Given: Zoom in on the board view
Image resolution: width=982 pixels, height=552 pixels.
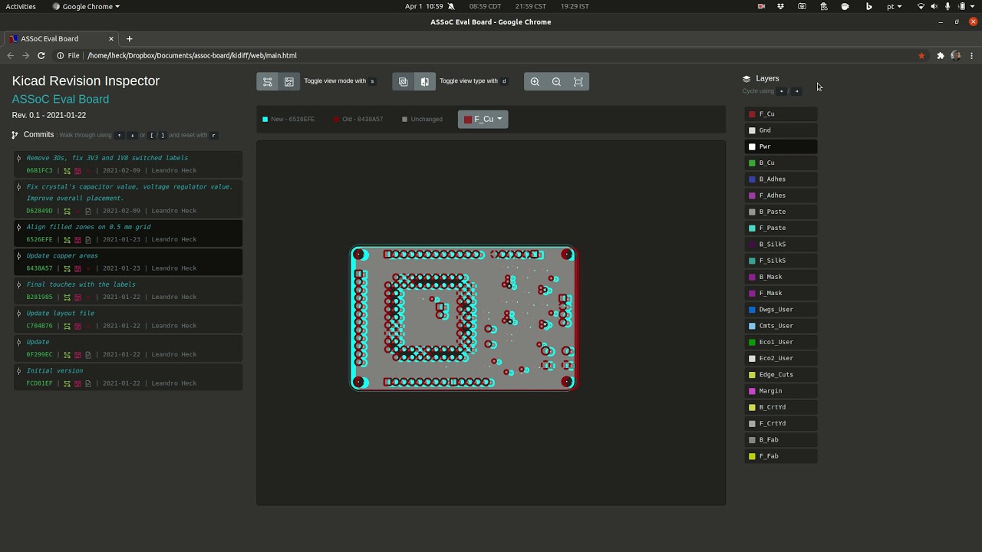Looking at the screenshot, I should pos(535,81).
